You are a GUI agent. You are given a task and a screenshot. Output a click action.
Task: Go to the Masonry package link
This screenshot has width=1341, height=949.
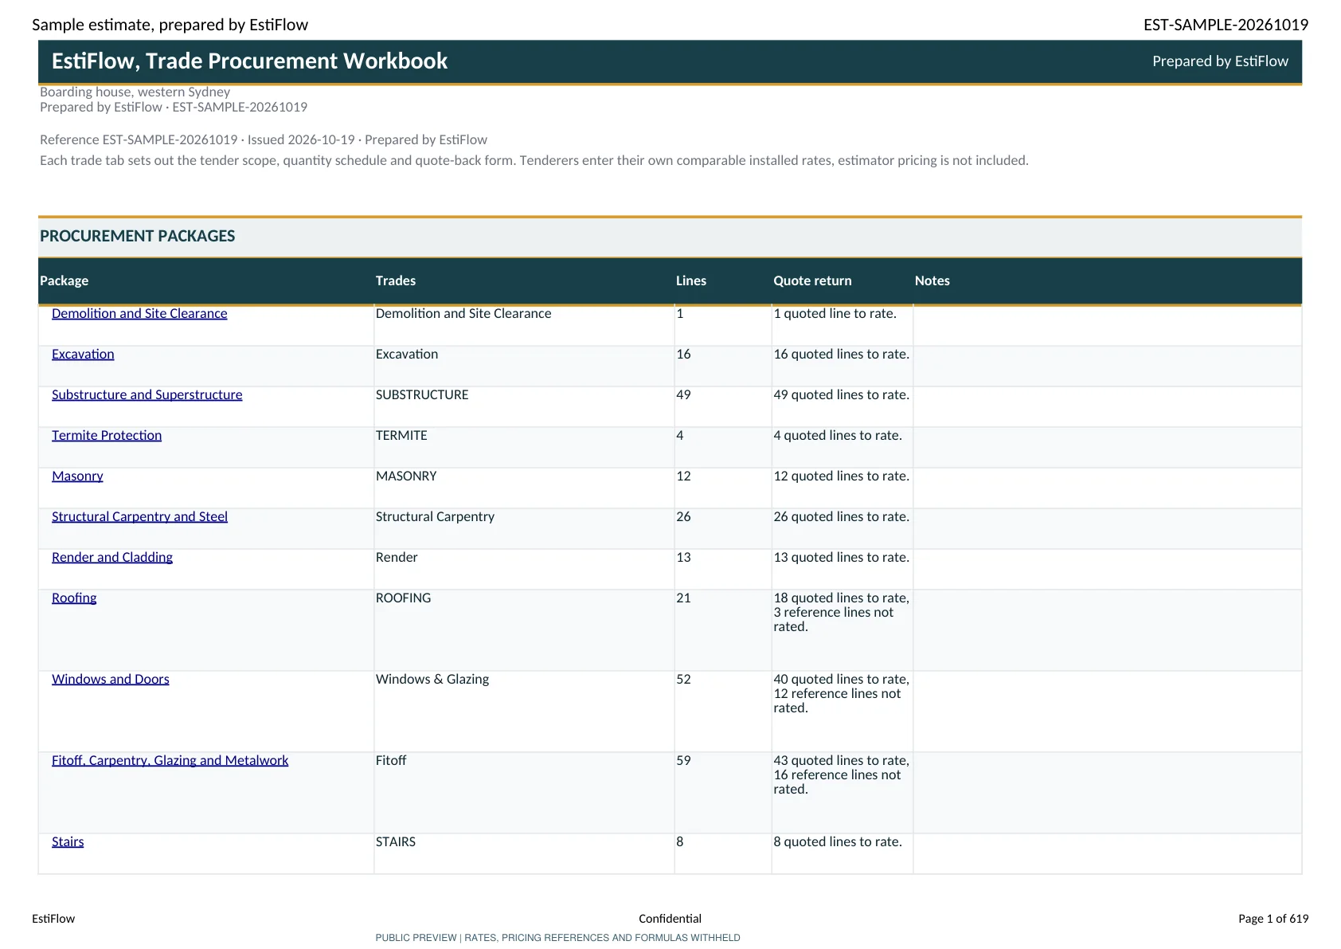tap(77, 476)
